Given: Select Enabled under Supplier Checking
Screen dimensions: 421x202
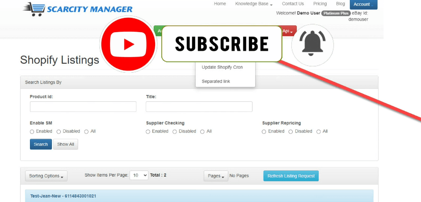Looking at the screenshot, I should pos(148,132).
